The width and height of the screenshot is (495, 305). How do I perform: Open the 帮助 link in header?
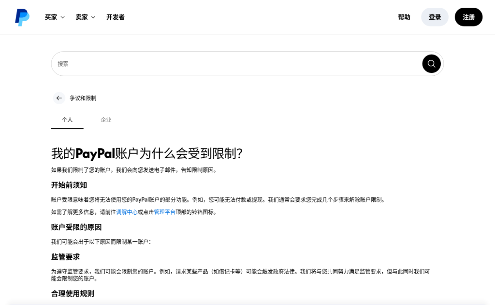pyautogui.click(x=404, y=17)
